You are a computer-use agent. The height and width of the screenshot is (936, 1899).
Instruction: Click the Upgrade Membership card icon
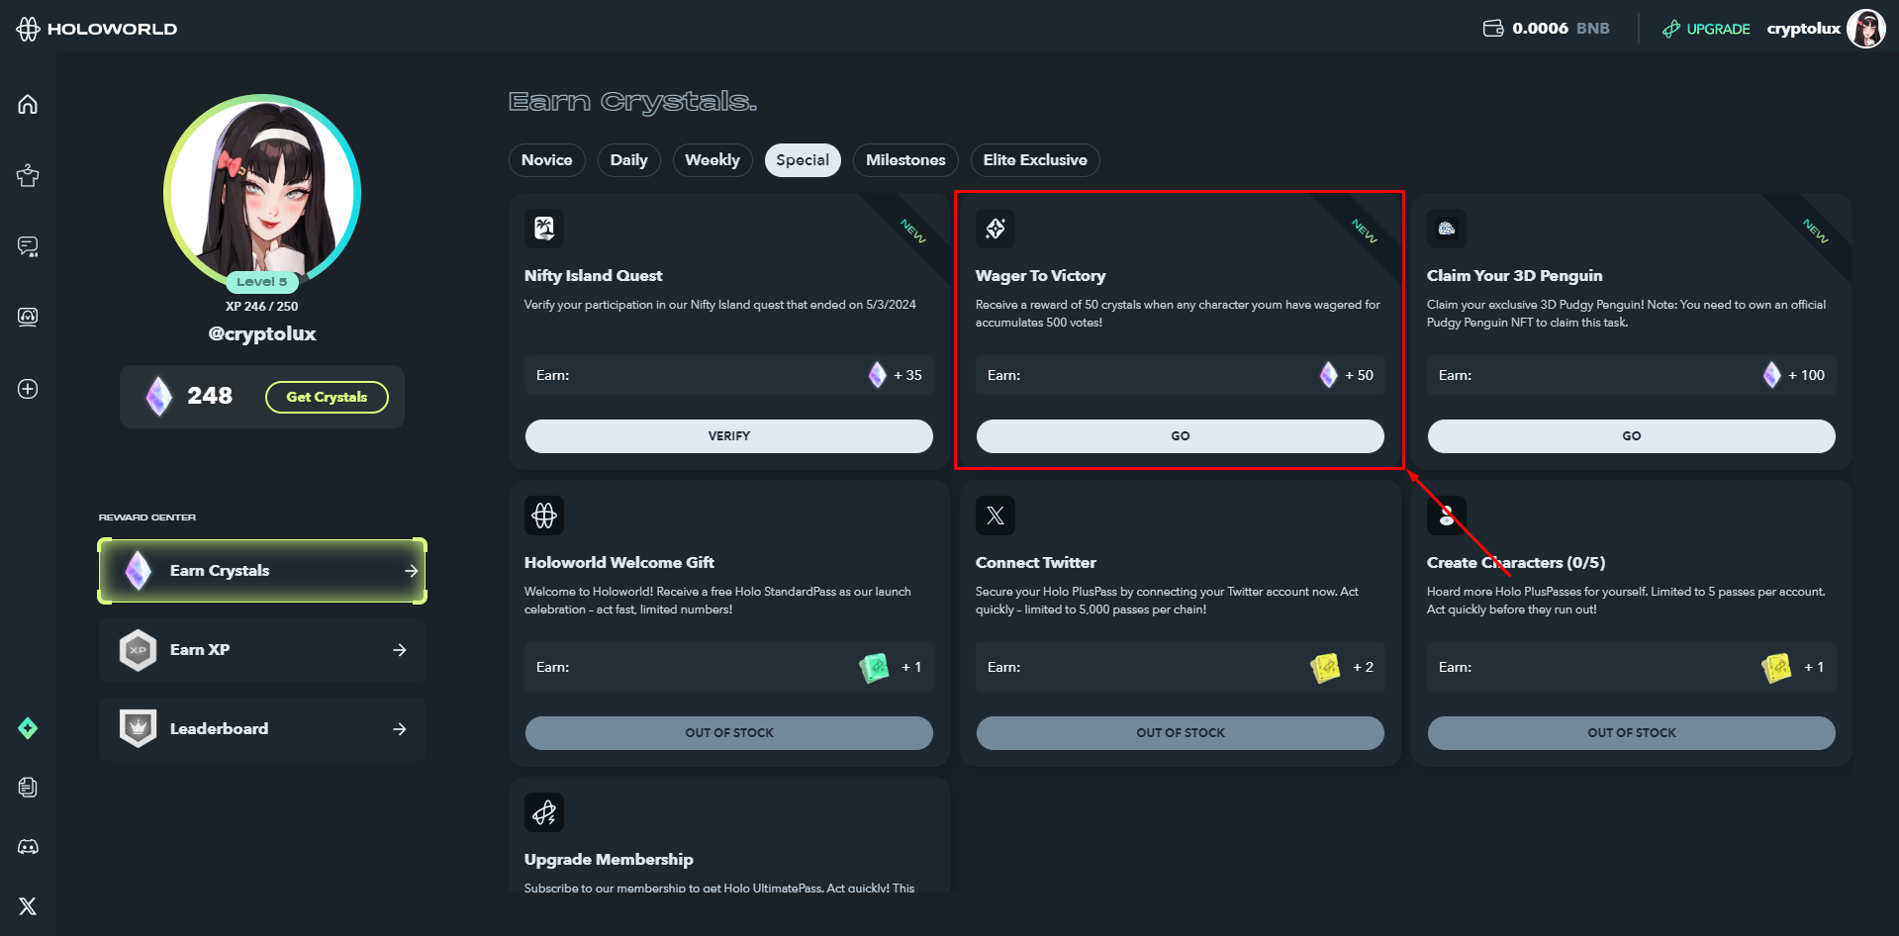pos(544,812)
